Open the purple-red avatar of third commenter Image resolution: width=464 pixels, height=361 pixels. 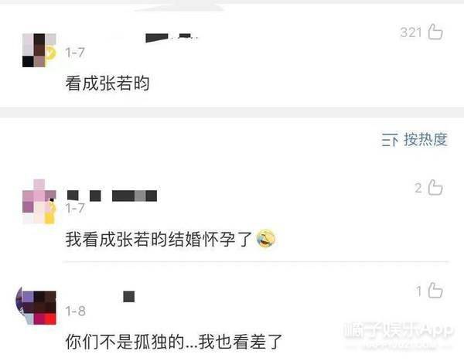point(36,305)
